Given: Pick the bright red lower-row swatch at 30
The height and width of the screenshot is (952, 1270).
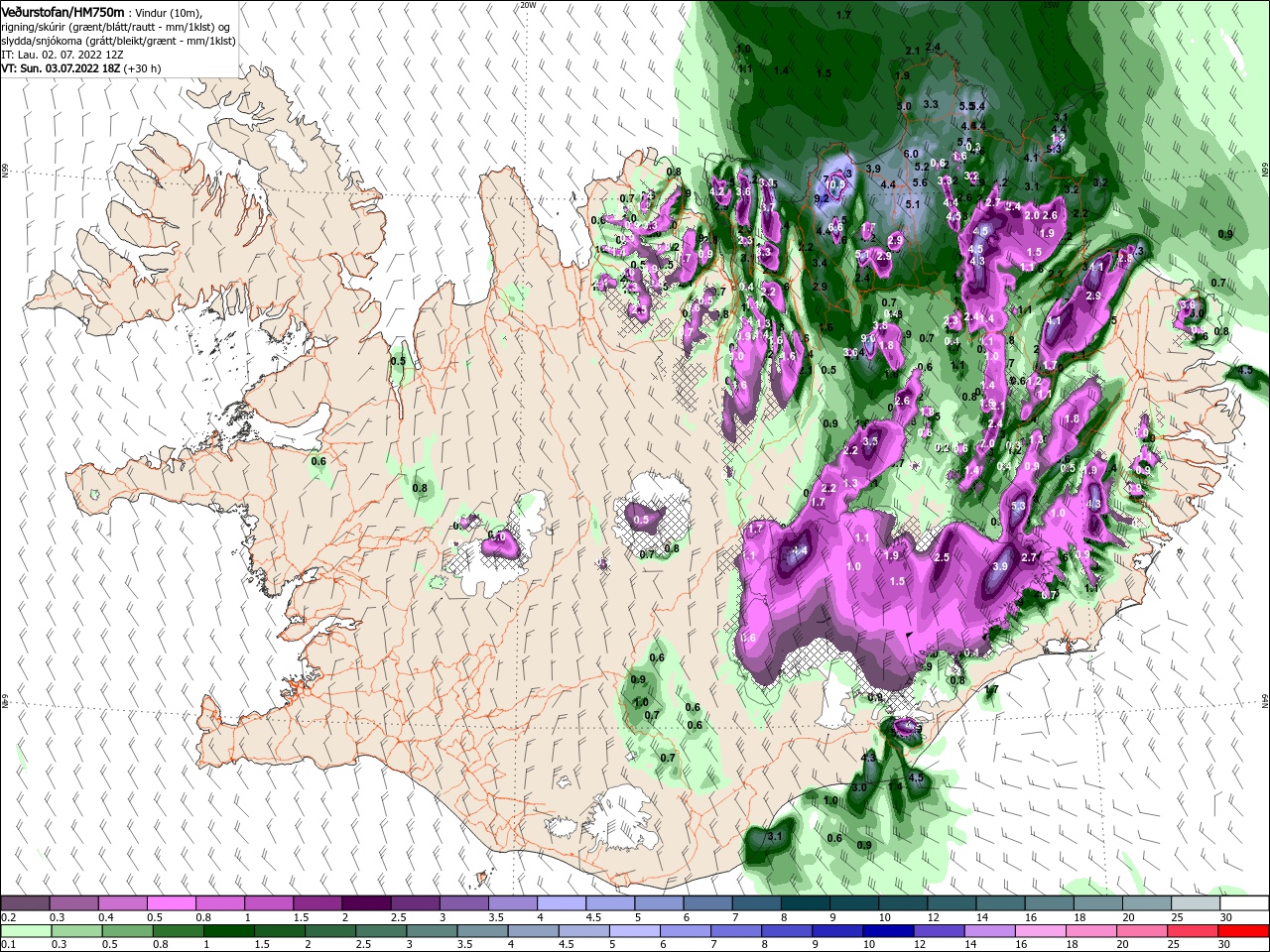Looking at the screenshot, I should click(x=1242, y=931).
